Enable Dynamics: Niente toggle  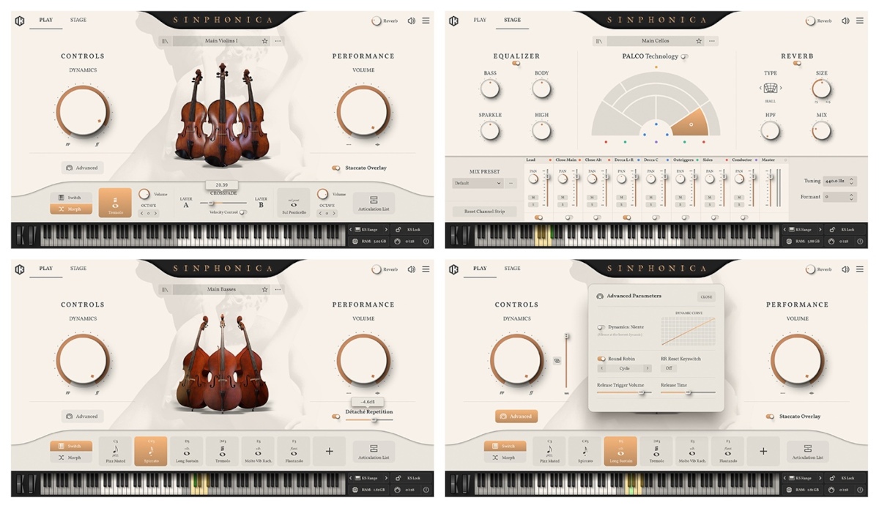tap(601, 328)
